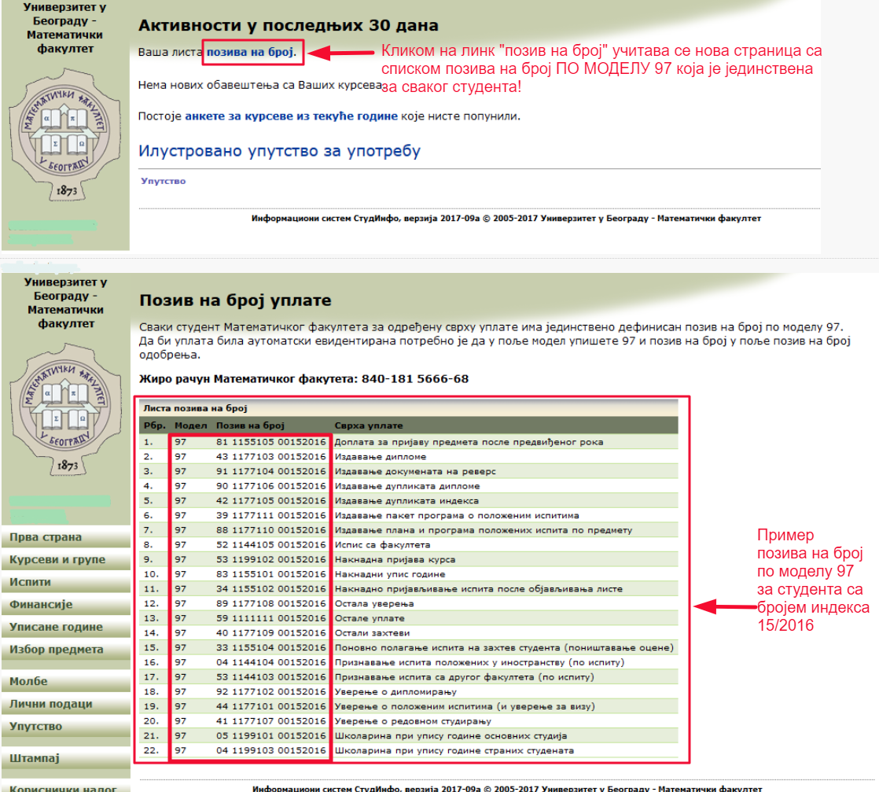
Task: Open 'Курсеви и групе' sidebar item
Action: pyautogui.click(x=57, y=560)
